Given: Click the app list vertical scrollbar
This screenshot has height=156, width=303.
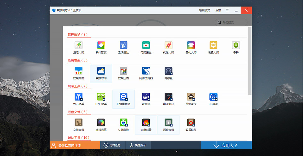Looking at the screenshot, I should pos(250,61).
